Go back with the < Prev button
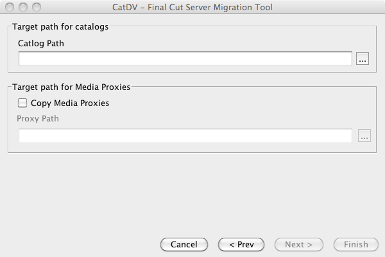The image size is (385, 257). click(x=241, y=244)
